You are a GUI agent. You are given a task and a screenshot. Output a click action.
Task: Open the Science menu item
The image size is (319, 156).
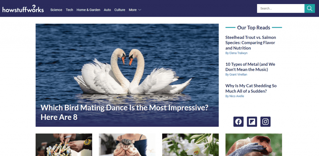coord(56,10)
